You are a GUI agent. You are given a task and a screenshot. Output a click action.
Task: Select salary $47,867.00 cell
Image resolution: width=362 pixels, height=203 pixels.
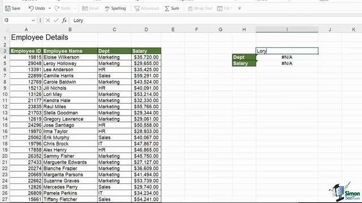click(146, 144)
